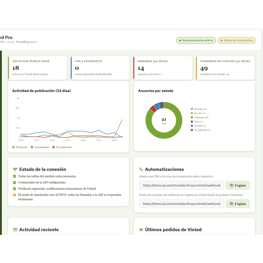Click the cart icon beside Últimos pedidos de Vinted

pos(141,230)
